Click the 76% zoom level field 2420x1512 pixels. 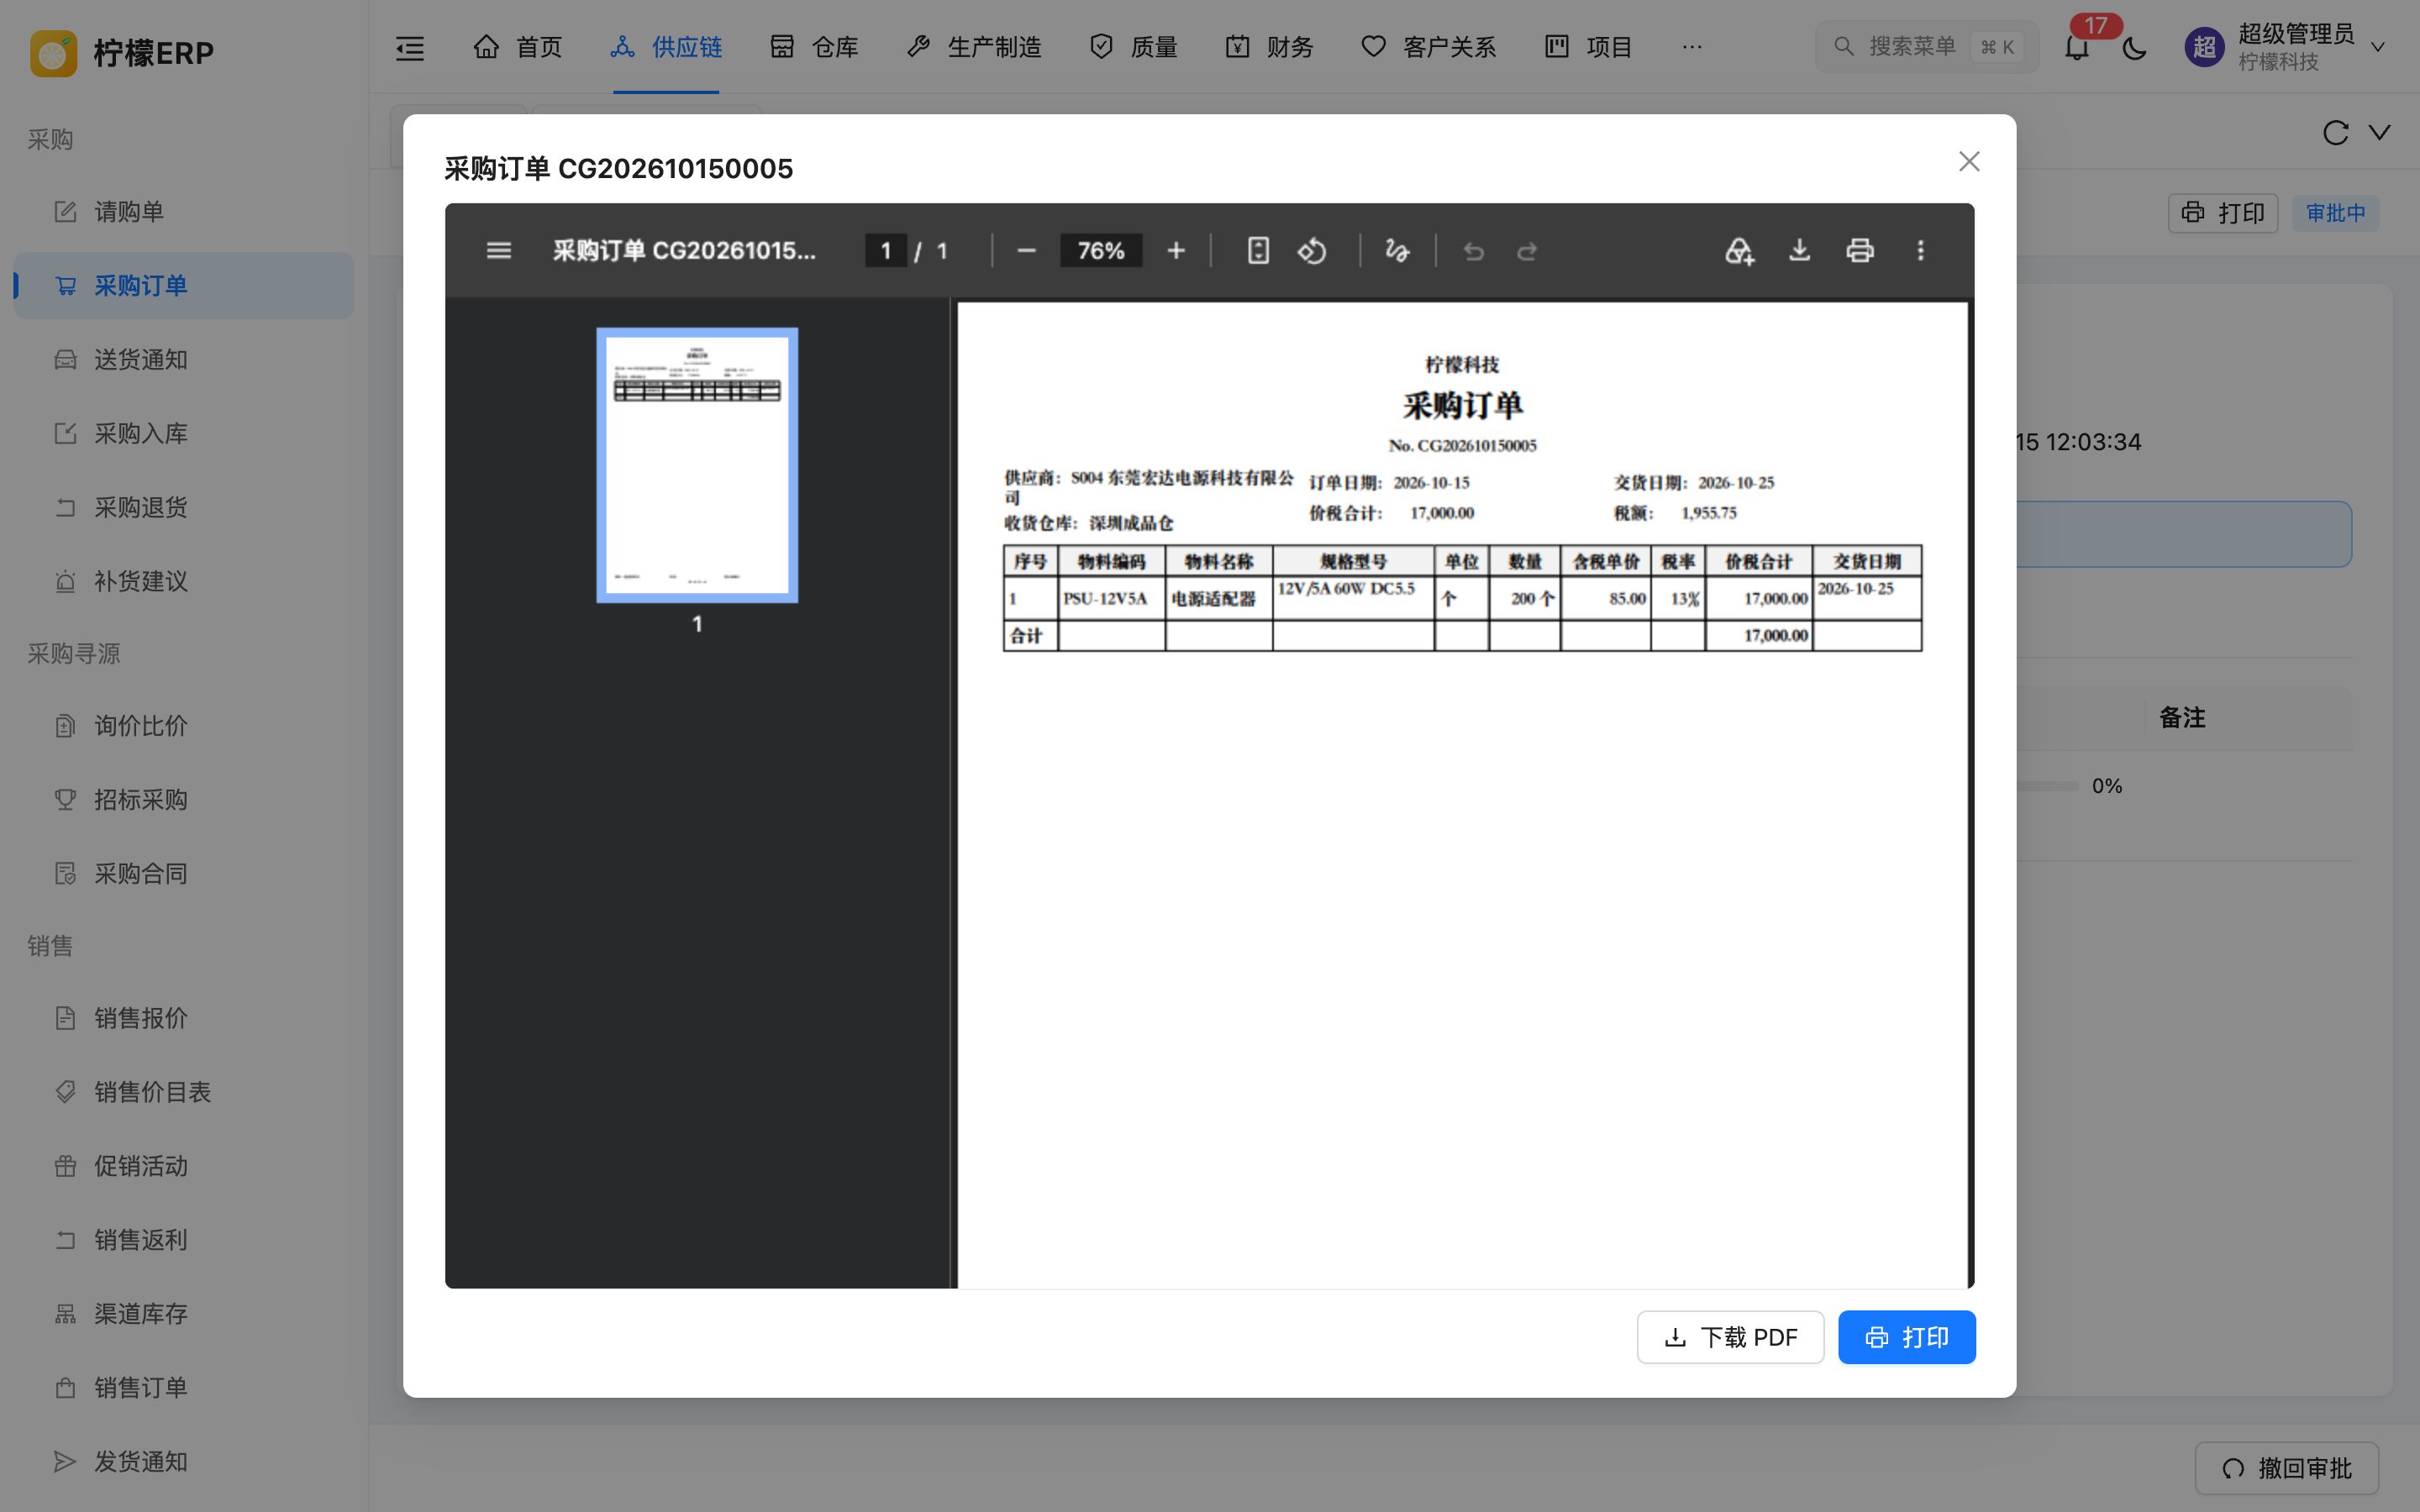(x=1101, y=250)
